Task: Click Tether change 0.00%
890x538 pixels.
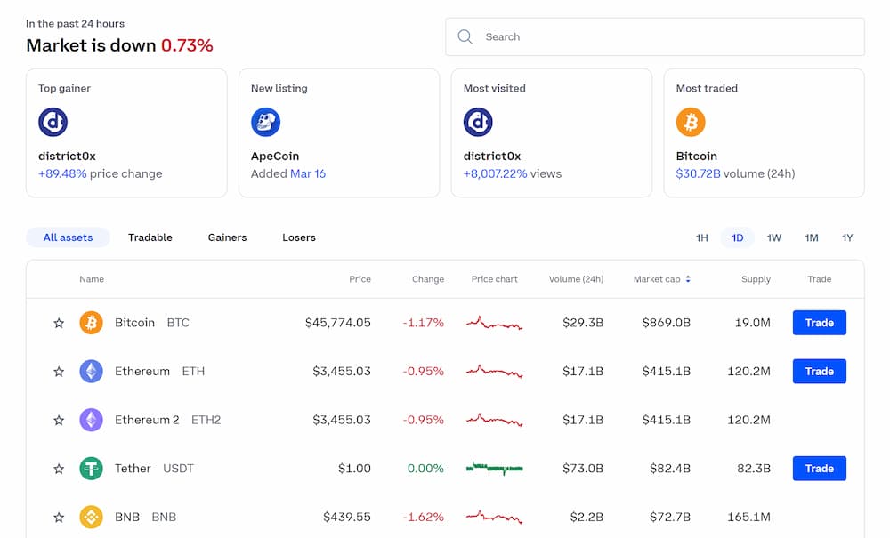Action: coord(425,469)
